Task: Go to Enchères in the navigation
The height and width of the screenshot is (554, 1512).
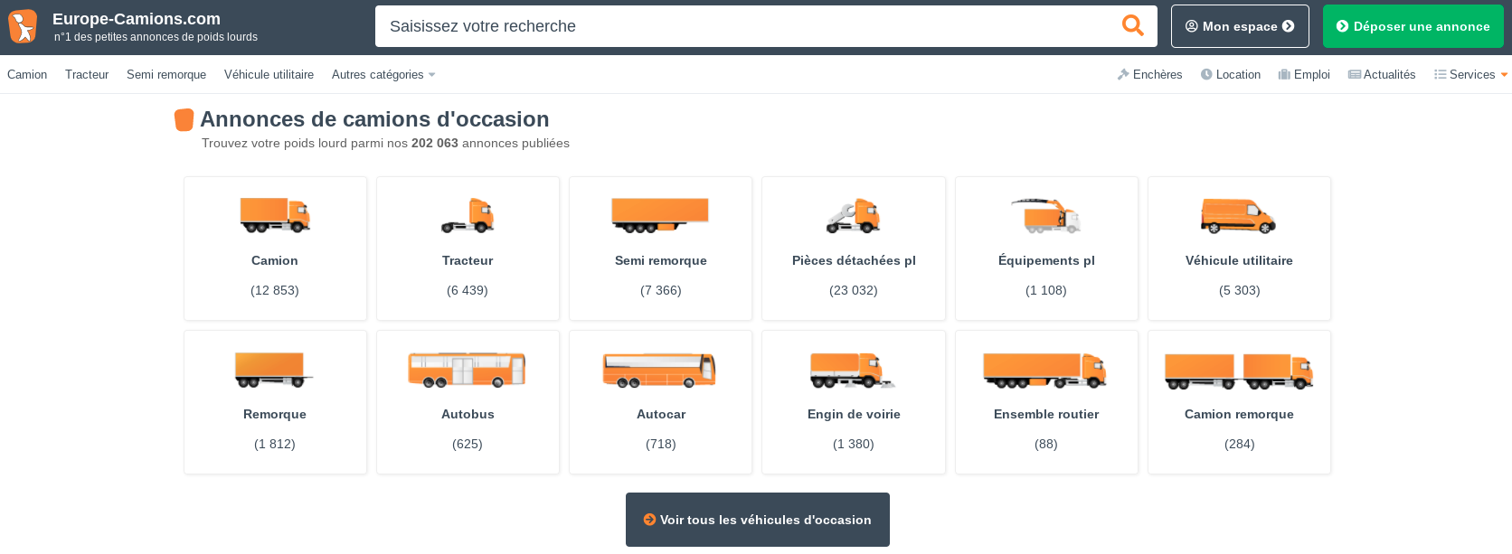Action: coord(1149,75)
